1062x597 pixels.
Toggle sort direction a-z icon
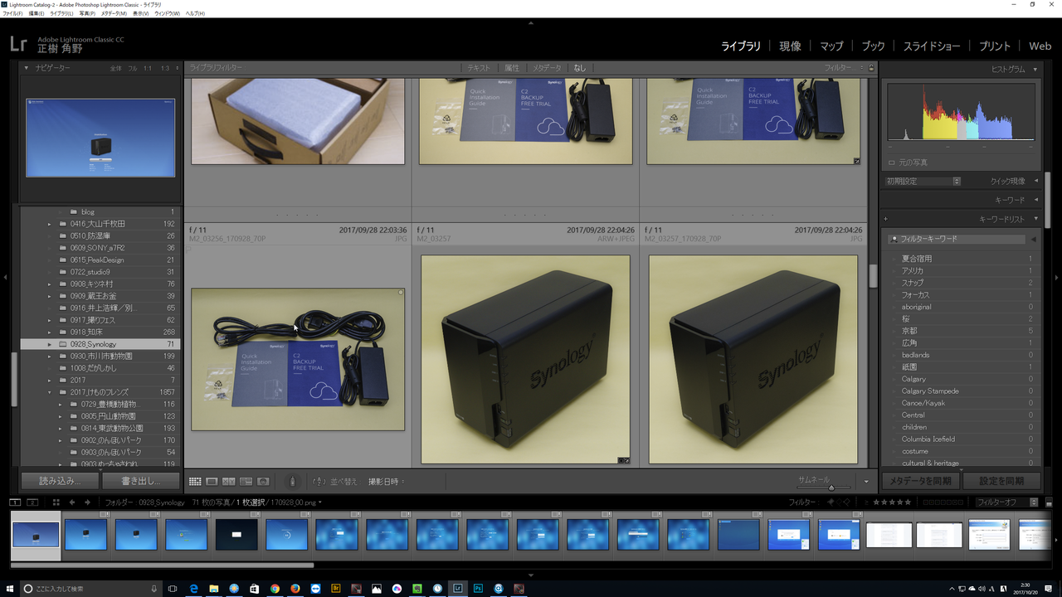click(320, 481)
